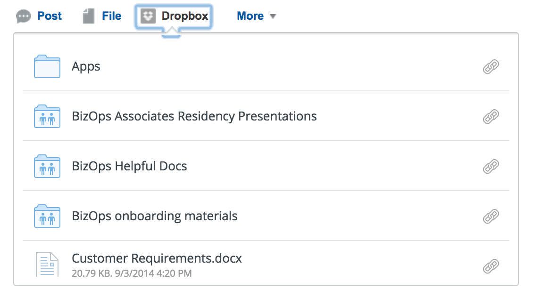Click shared folder icon for BizOps onboarding materials
The width and height of the screenshot is (533, 305).
(x=47, y=216)
